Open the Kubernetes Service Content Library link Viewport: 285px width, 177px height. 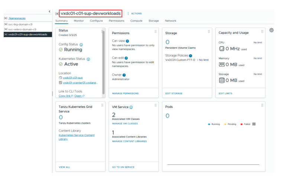click(x=76, y=137)
